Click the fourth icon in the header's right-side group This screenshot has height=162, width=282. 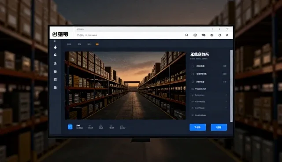coord(212,35)
